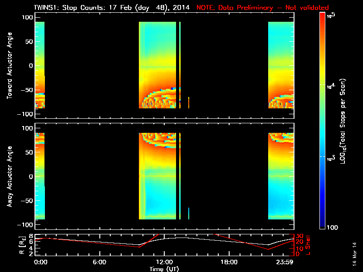Viewport: 363px width, 272px height.
Task: Click the vertical "14 Mar 14" date stamp
Action: tap(354, 254)
